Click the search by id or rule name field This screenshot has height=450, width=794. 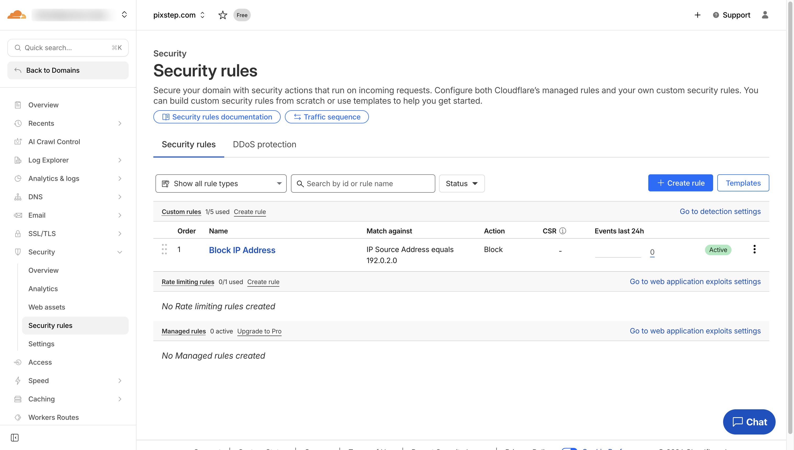click(x=363, y=183)
